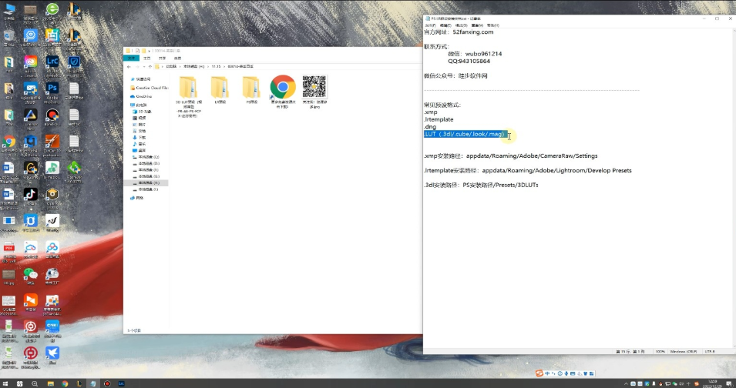Select Creative Cloud Files in navigation pane
Viewport: 736px width, 388px height.
coord(152,88)
